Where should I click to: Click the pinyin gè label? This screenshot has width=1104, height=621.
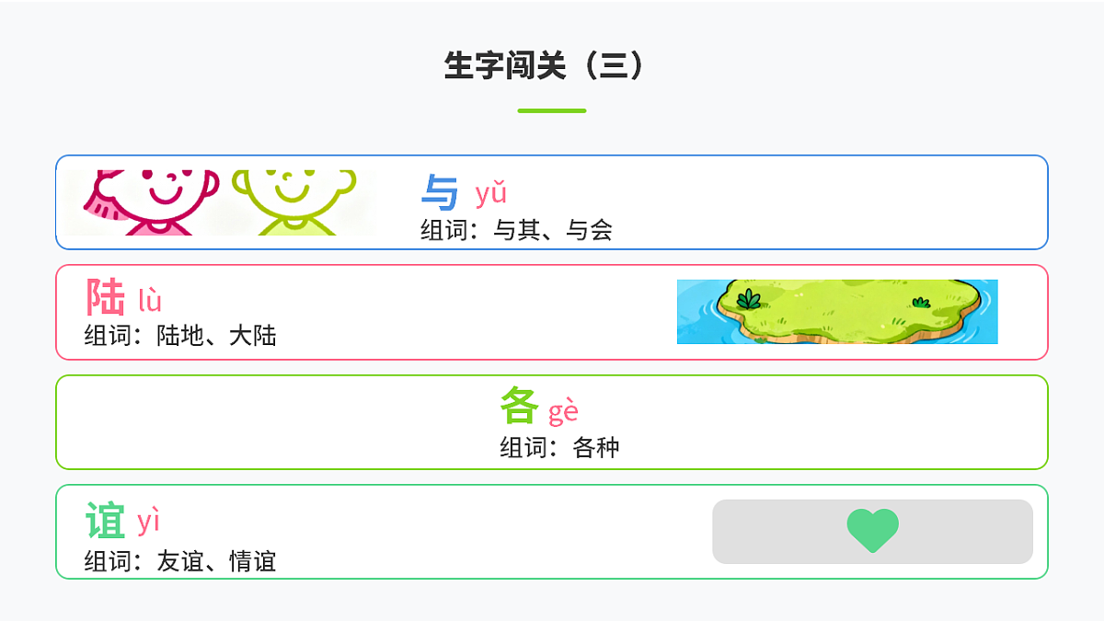[x=563, y=411]
